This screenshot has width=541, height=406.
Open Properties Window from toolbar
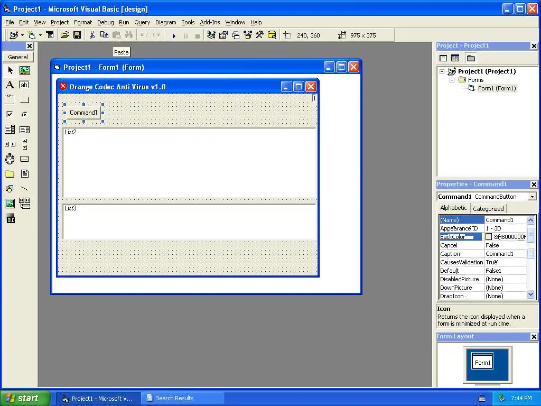click(x=223, y=35)
